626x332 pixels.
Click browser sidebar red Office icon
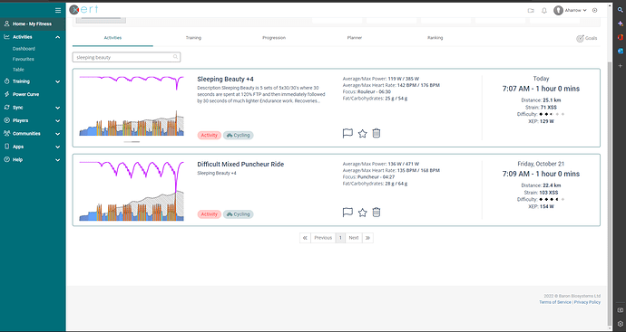(621, 37)
